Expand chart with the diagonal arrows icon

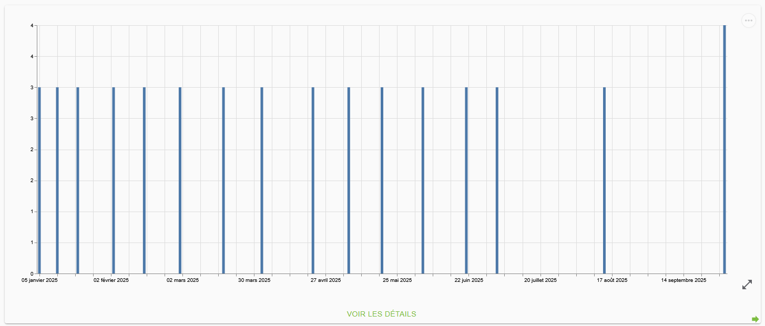(747, 285)
